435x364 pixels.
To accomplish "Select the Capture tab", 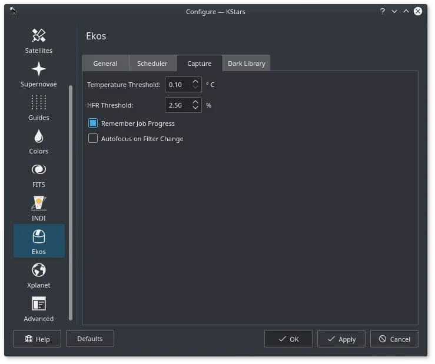I will point(199,64).
